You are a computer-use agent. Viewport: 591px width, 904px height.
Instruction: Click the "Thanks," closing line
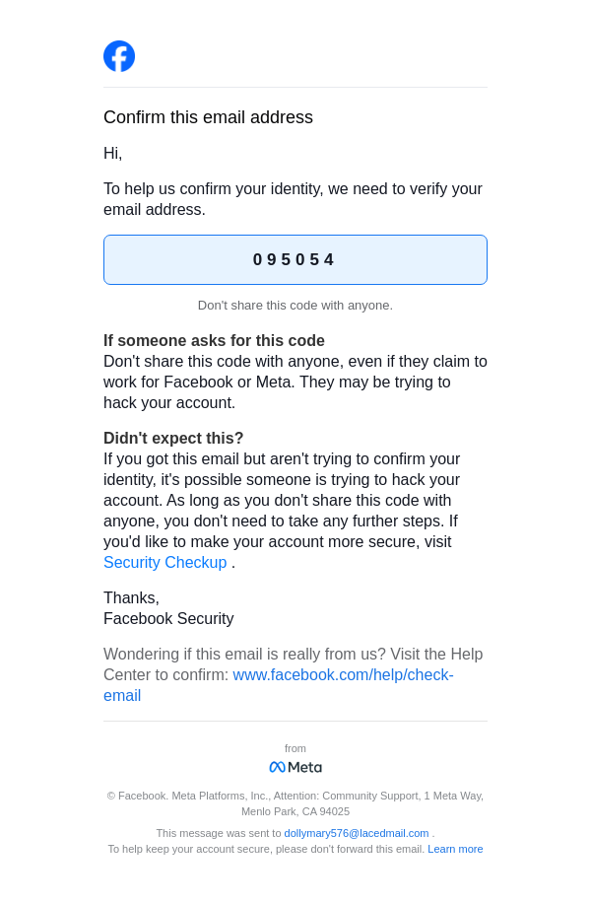pos(131,598)
